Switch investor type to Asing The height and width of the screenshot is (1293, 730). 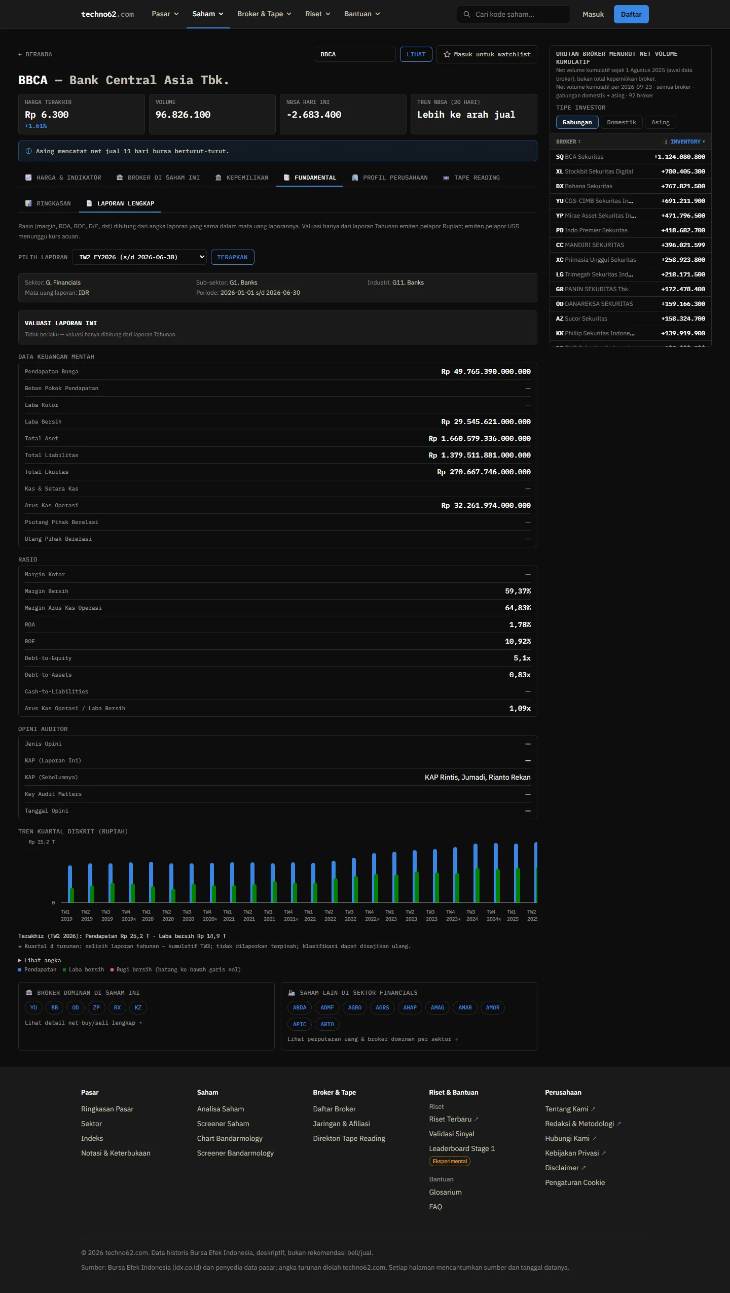661,122
